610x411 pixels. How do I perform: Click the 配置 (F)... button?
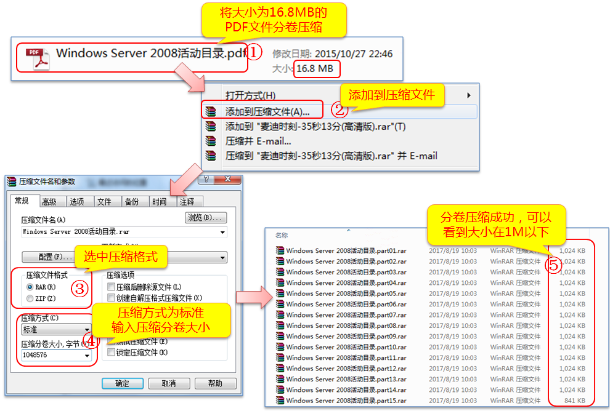(55, 257)
